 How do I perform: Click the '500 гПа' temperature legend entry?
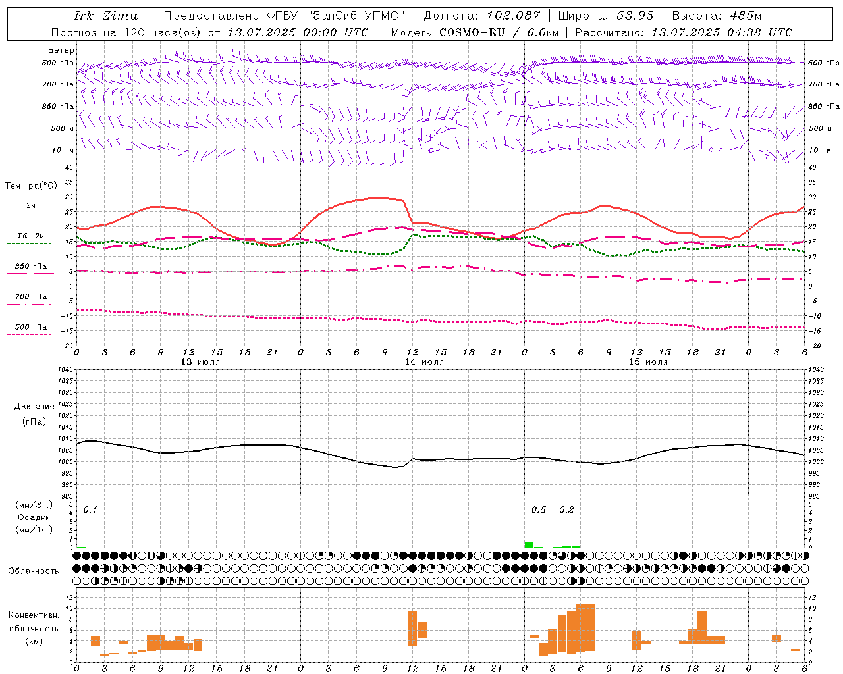pyautogui.click(x=30, y=327)
